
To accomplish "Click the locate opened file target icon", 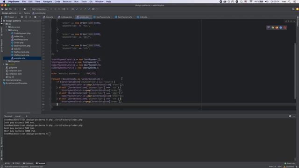I will click(x=22, y=17).
